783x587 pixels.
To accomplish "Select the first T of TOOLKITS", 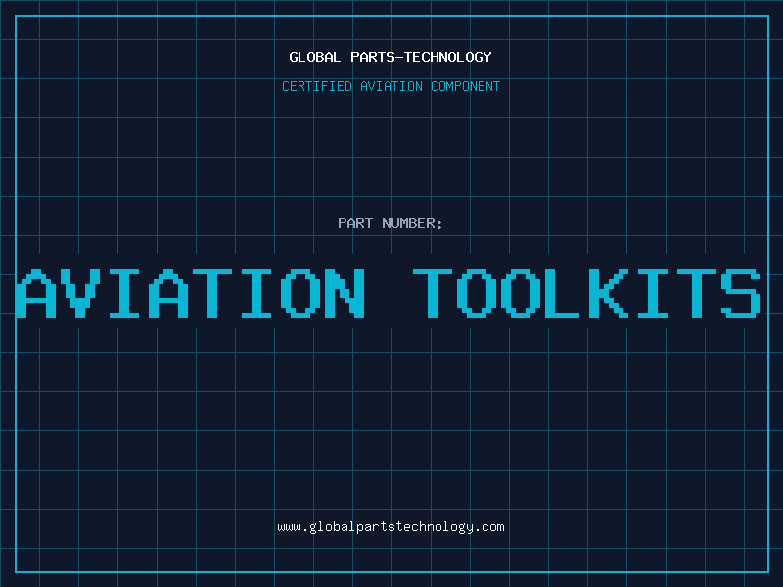I will point(434,293).
